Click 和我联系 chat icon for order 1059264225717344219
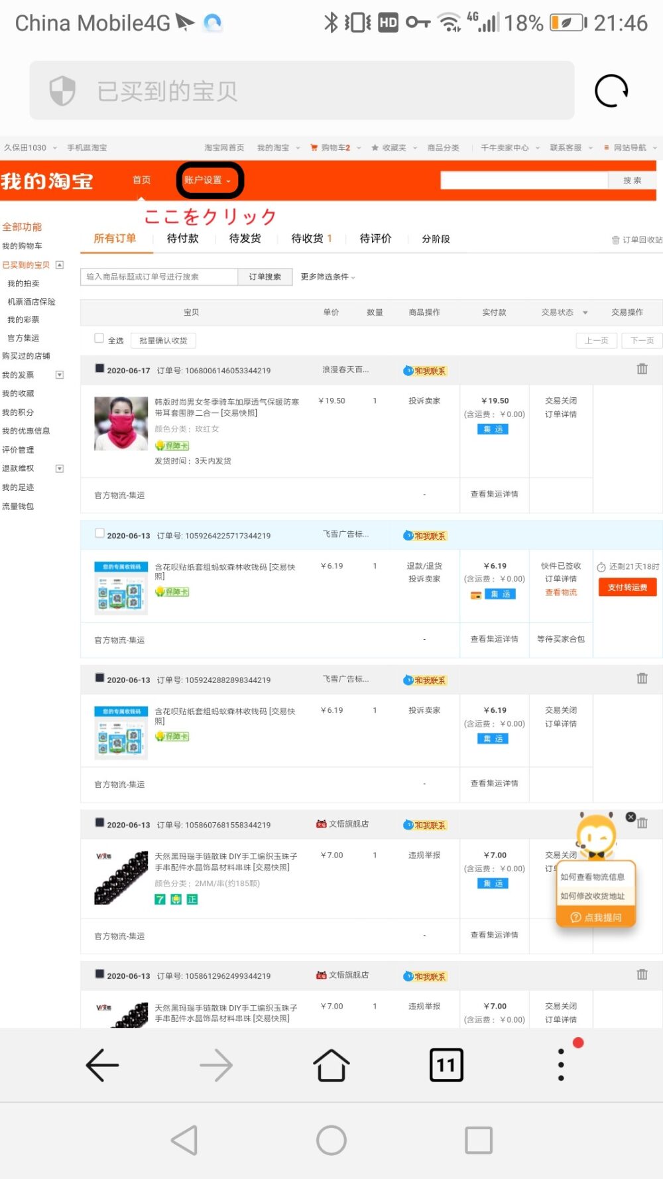Image resolution: width=663 pixels, height=1179 pixels. [425, 536]
